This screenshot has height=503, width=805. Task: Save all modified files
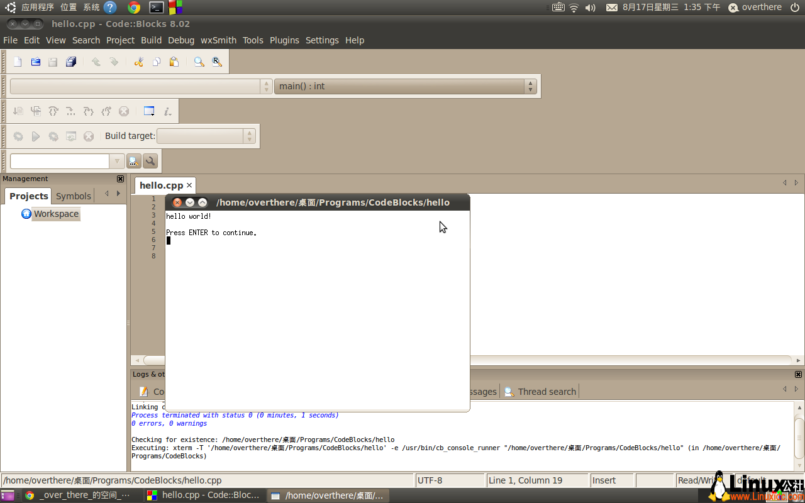click(x=70, y=62)
